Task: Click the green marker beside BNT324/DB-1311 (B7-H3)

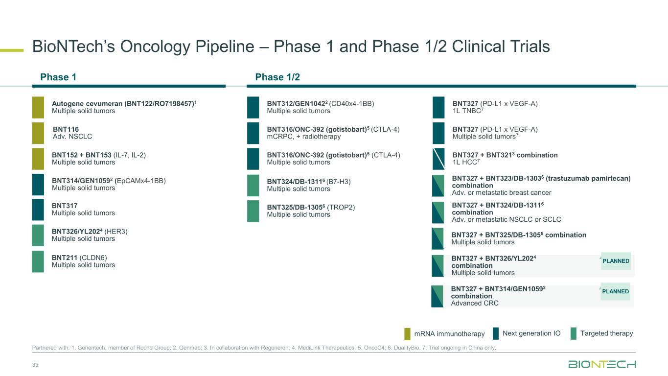Action: point(253,186)
